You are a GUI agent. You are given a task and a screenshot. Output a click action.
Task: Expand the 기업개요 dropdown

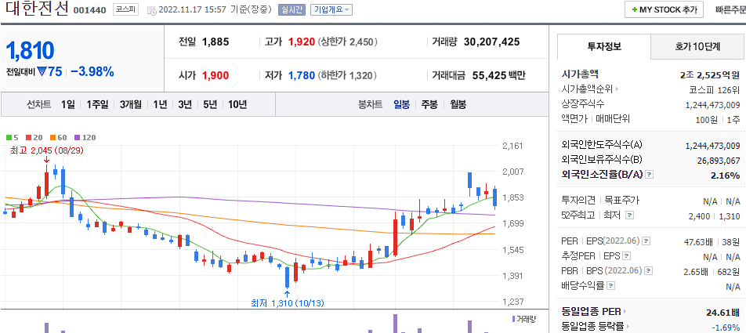331,9
